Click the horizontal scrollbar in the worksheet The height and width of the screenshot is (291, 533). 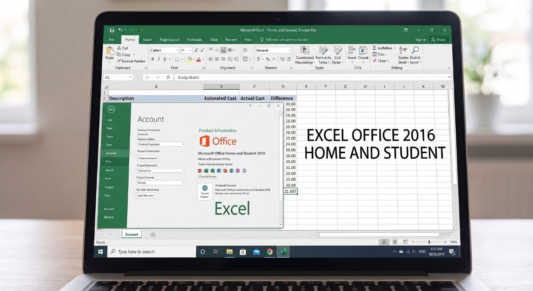tap(384, 235)
